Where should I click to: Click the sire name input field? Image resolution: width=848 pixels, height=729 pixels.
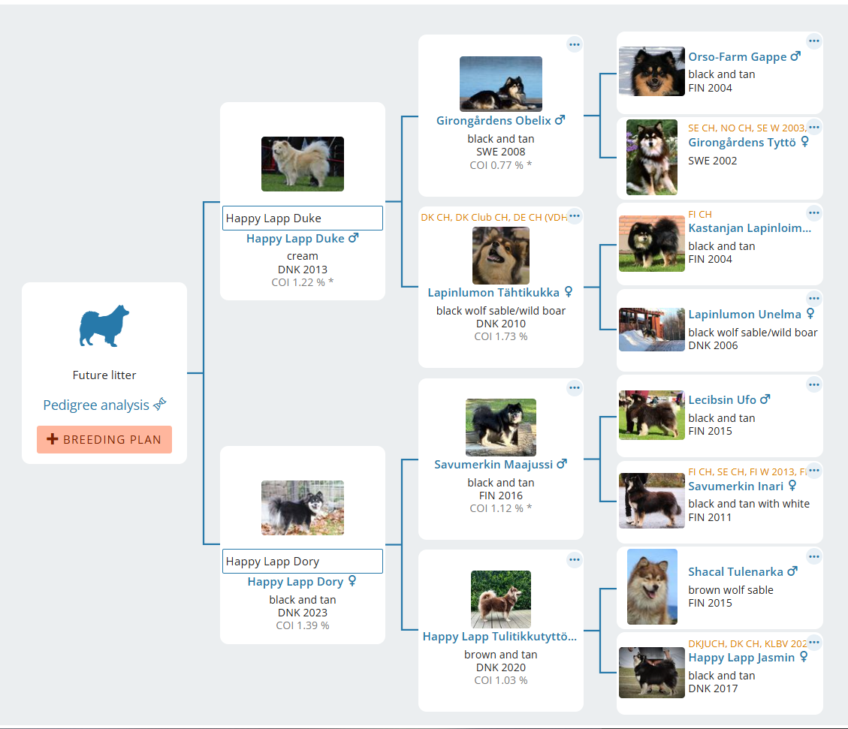[x=303, y=218]
